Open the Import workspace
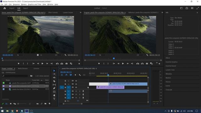 point(12,8)
